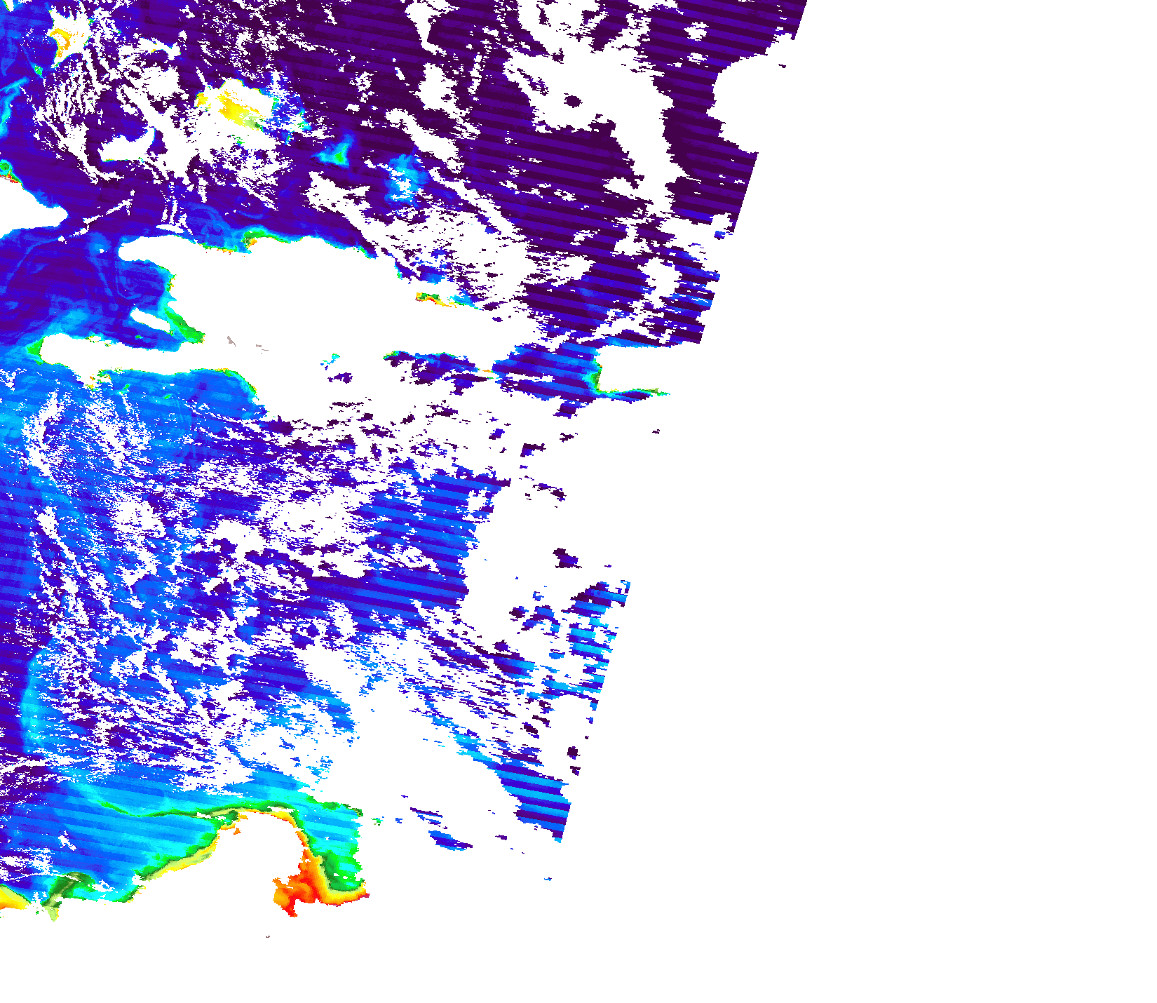Click the isolated dark purple blob right of center
Image resolution: width=1157 pixels, height=1003 pixels.
click(564, 558)
